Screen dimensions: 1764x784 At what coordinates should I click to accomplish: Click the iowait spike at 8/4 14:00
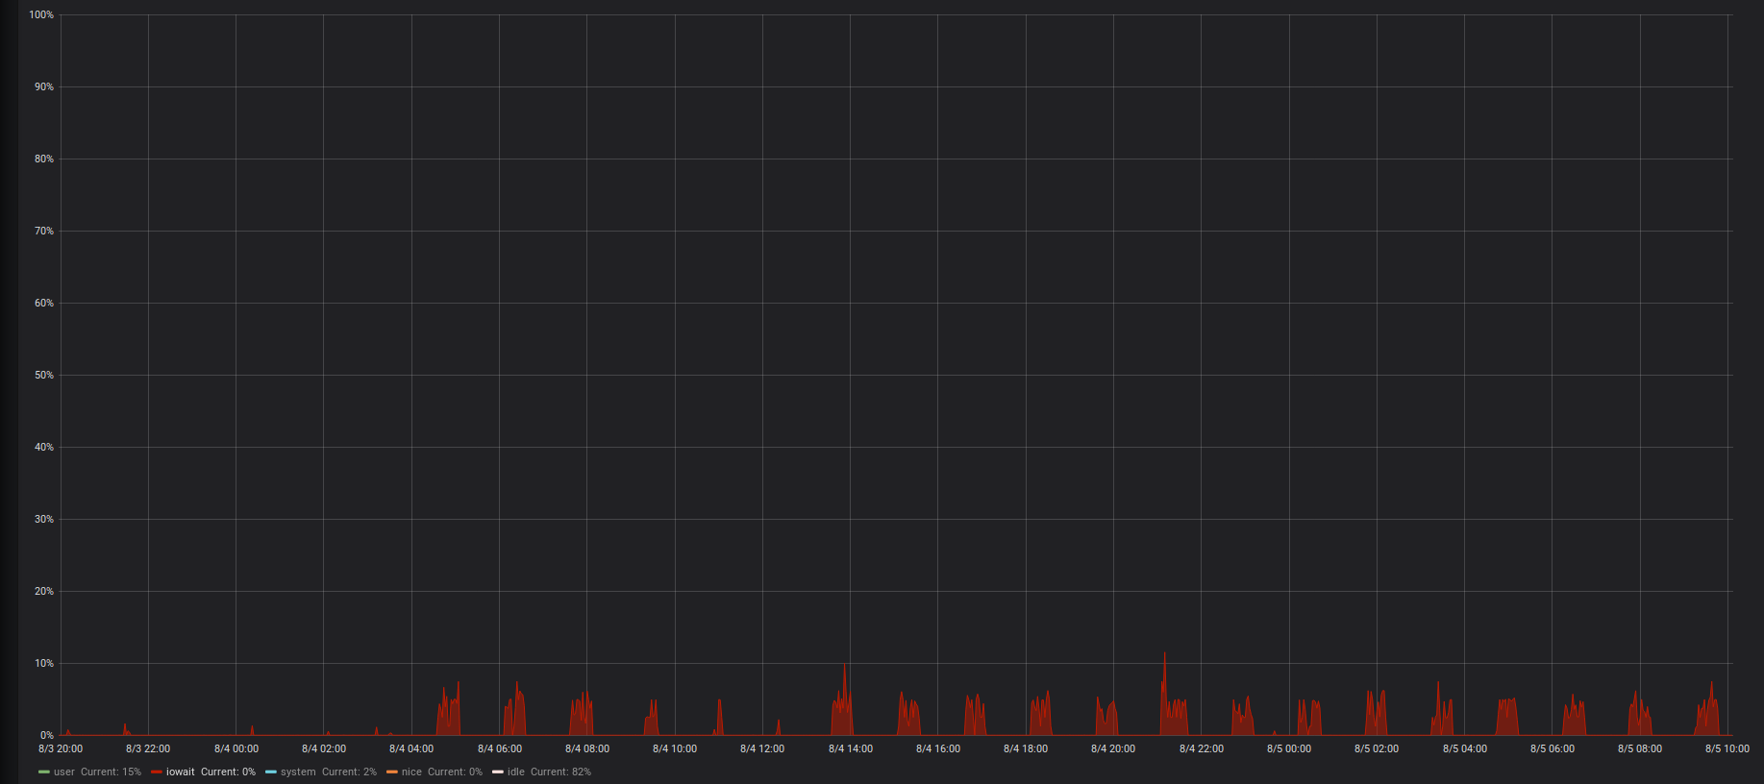(x=845, y=667)
